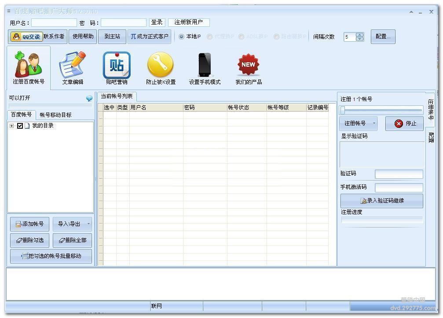
Task: Open 防止被K设置 wrench icon
Action: [161, 66]
